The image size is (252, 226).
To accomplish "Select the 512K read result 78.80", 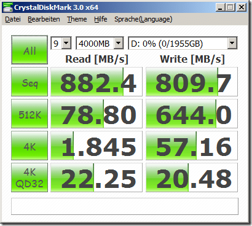I will (96, 114).
